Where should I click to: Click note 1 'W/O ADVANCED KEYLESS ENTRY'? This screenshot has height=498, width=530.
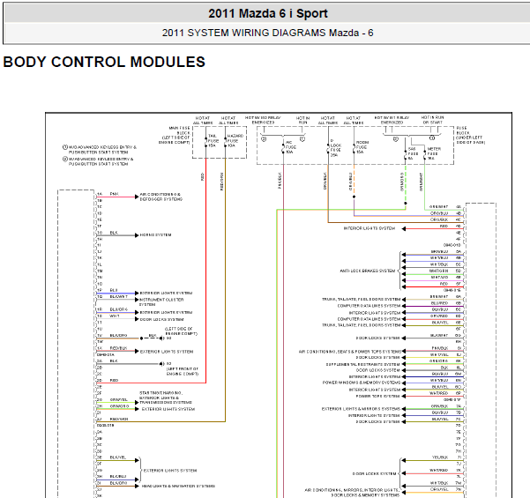100,150
